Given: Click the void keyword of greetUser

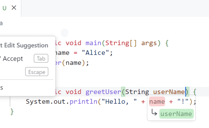Looking at the screenshot, I should tap(73, 92).
